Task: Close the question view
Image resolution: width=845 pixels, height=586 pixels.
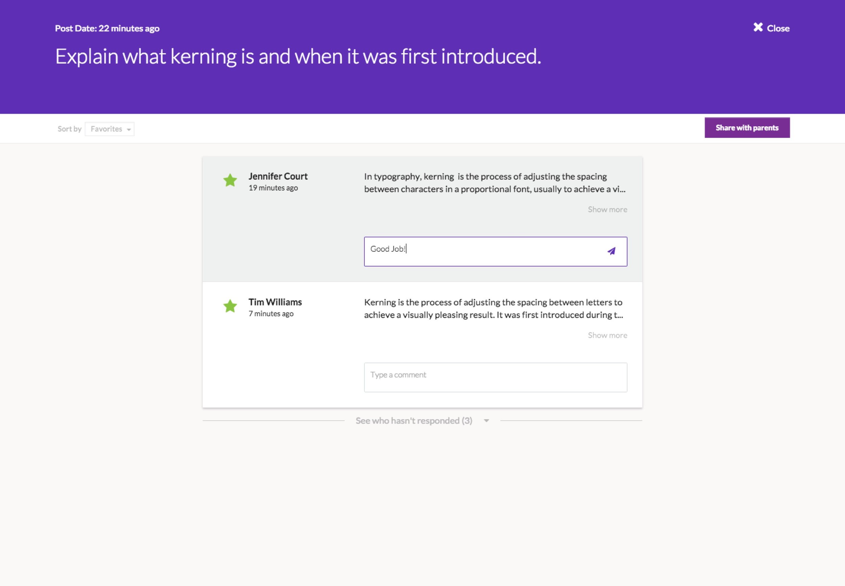Action: coord(771,28)
